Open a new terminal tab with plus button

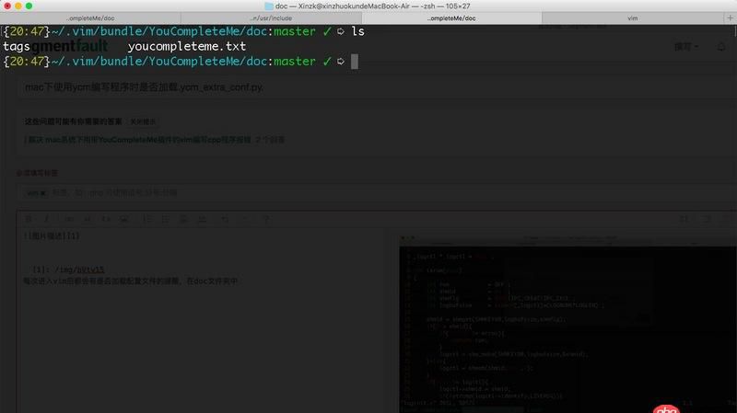(x=730, y=18)
